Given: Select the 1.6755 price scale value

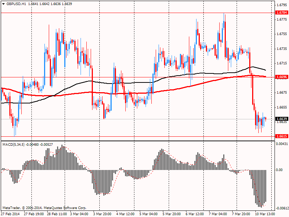Looking at the screenshot, I should (x=282, y=34).
